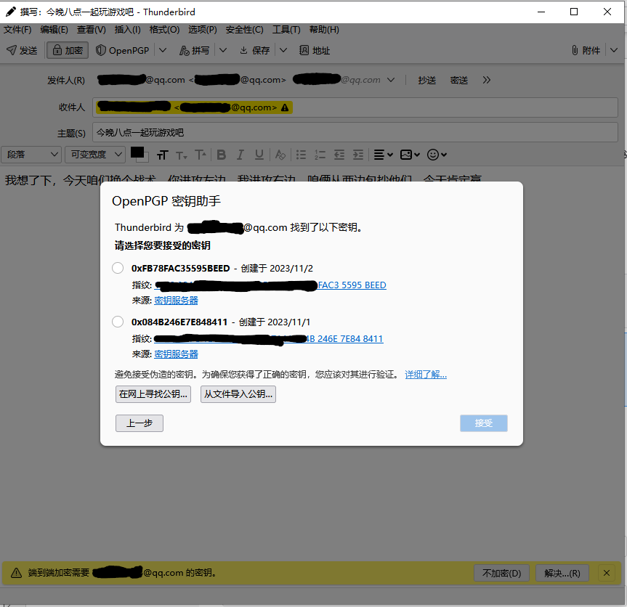
Task: Click the 拼写 spell check button
Action: tap(194, 50)
